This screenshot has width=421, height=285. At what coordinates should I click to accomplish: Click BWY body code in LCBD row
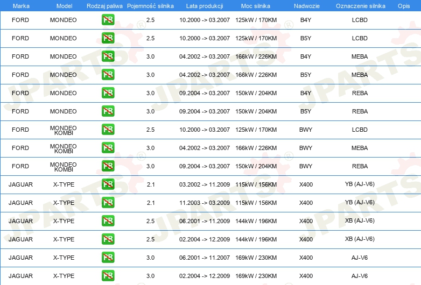[306, 130]
